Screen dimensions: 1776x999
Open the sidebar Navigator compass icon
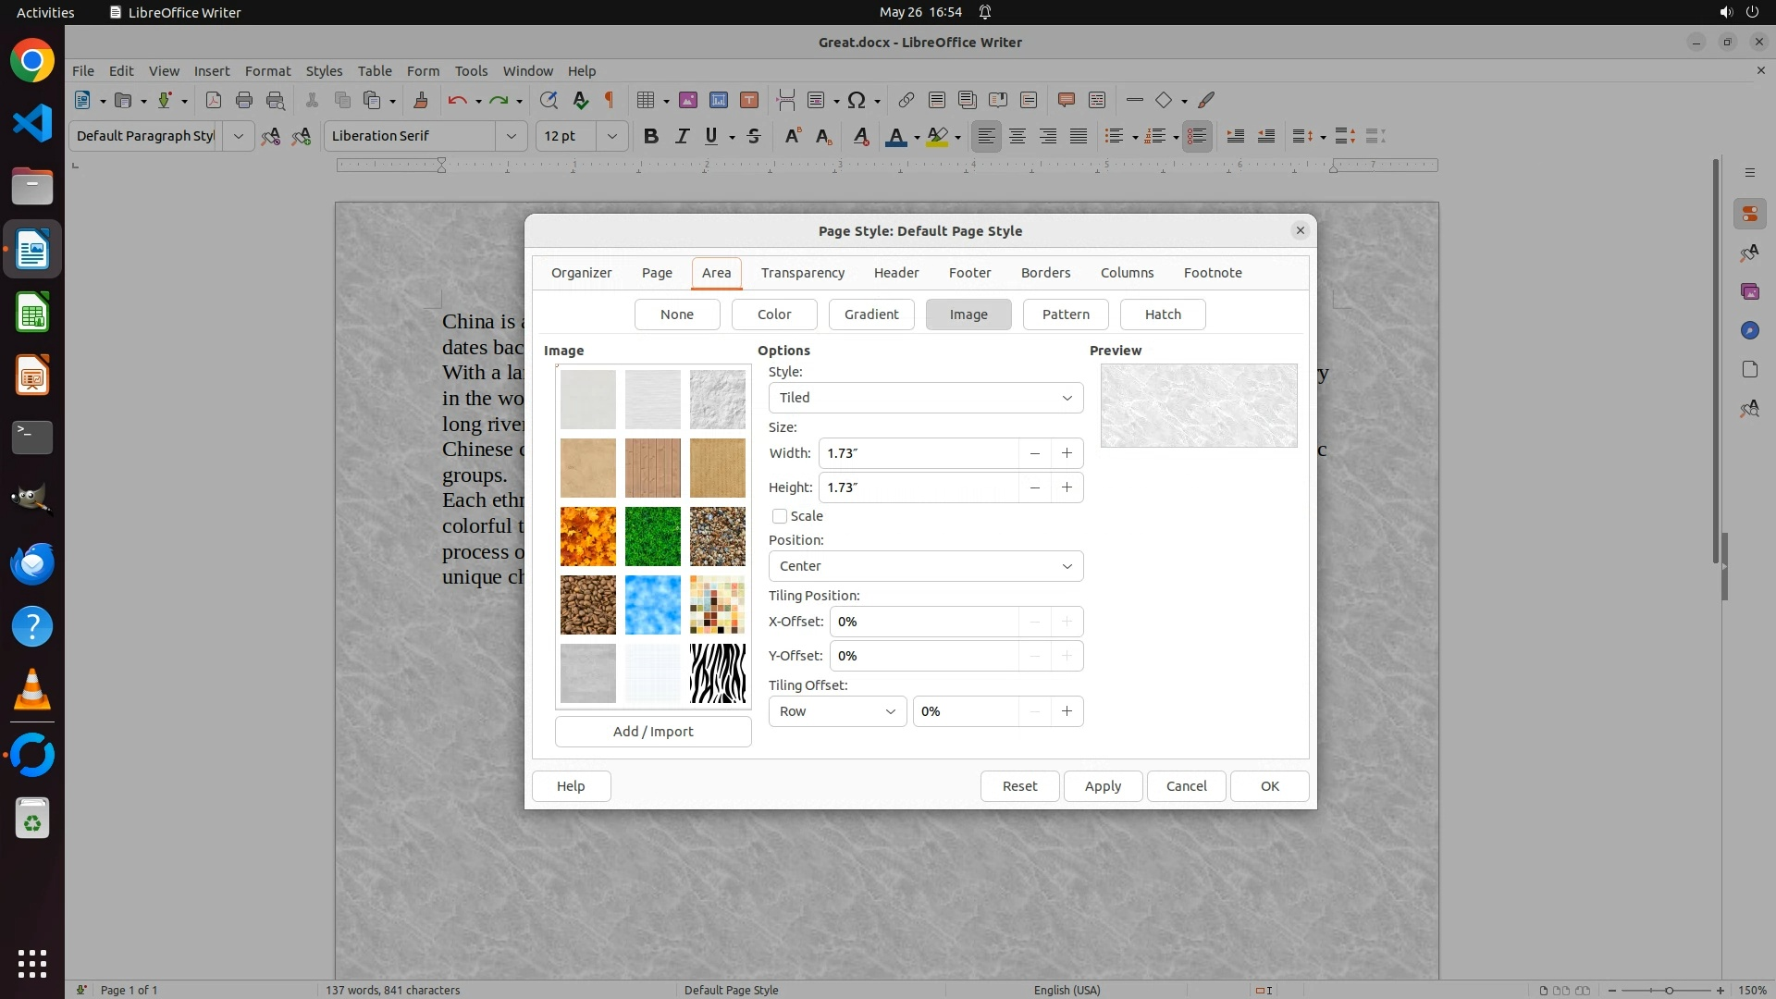(1749, 330)
